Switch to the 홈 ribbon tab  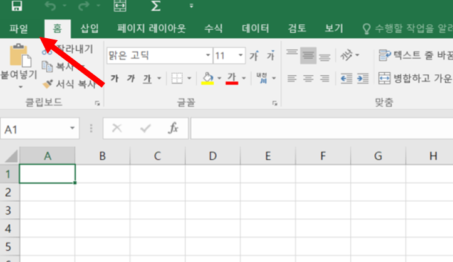pos(57,29)
